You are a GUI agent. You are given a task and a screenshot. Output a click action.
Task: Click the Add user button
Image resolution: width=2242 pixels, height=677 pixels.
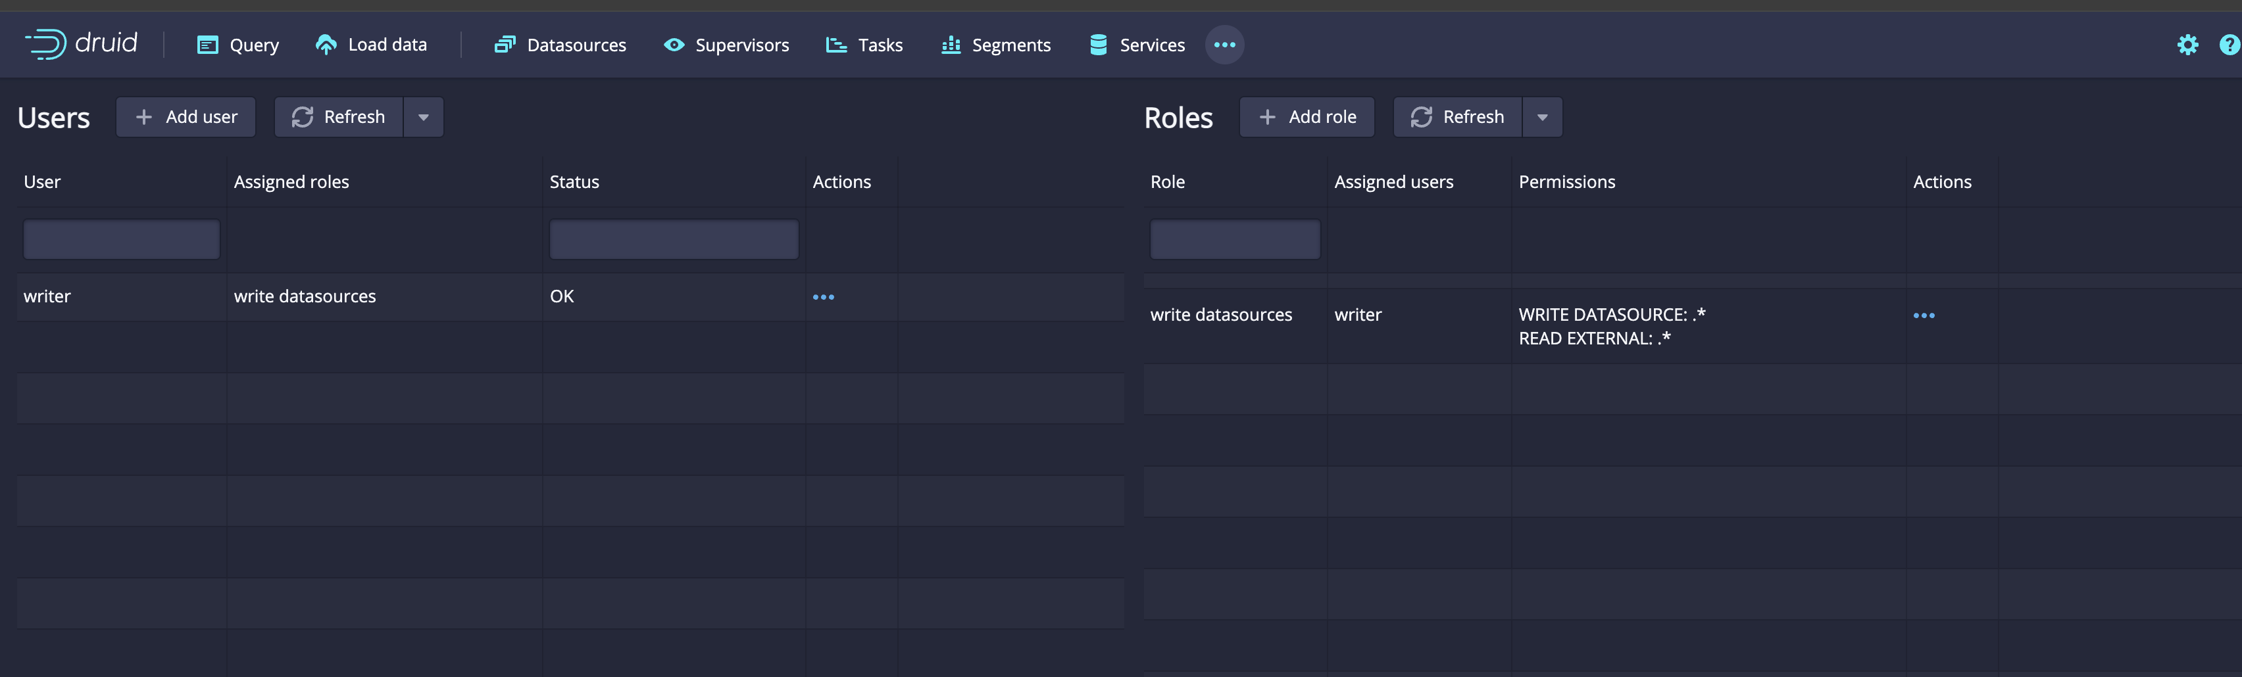coord(186,117)
